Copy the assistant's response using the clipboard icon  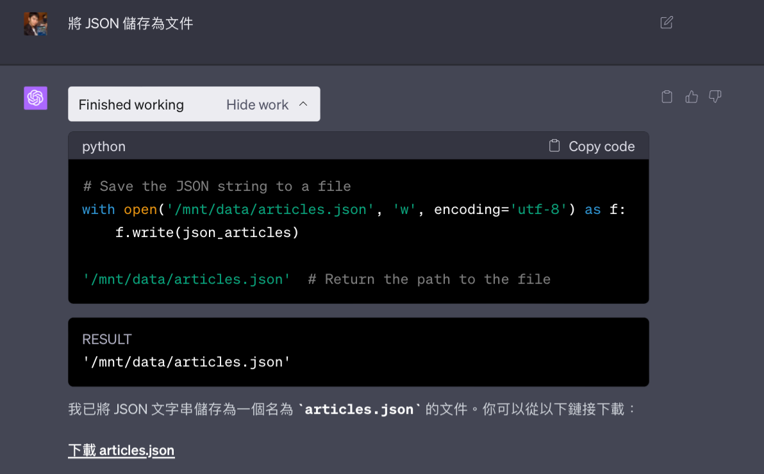[x=667, y=96]
